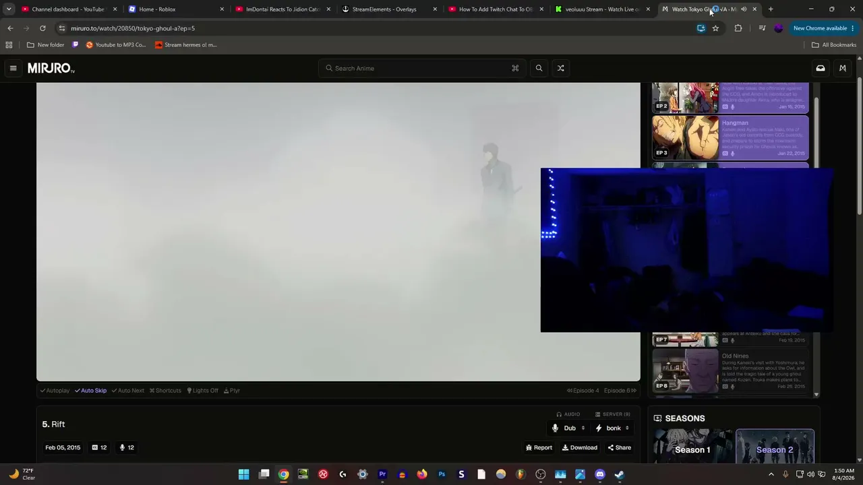Open Steam from the taskbar
The width and height of the screenshot is (863, 485).
point(620,474)
